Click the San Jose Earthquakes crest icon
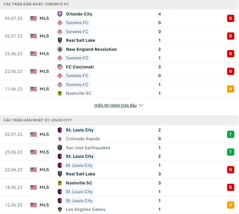The image size is (239, 214). (60, 148)
